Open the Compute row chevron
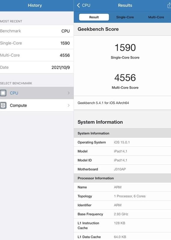 coord(69,105)
